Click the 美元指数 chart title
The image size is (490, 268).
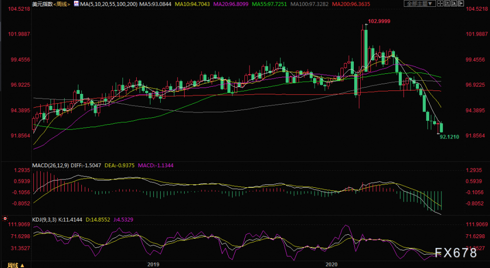42,4
